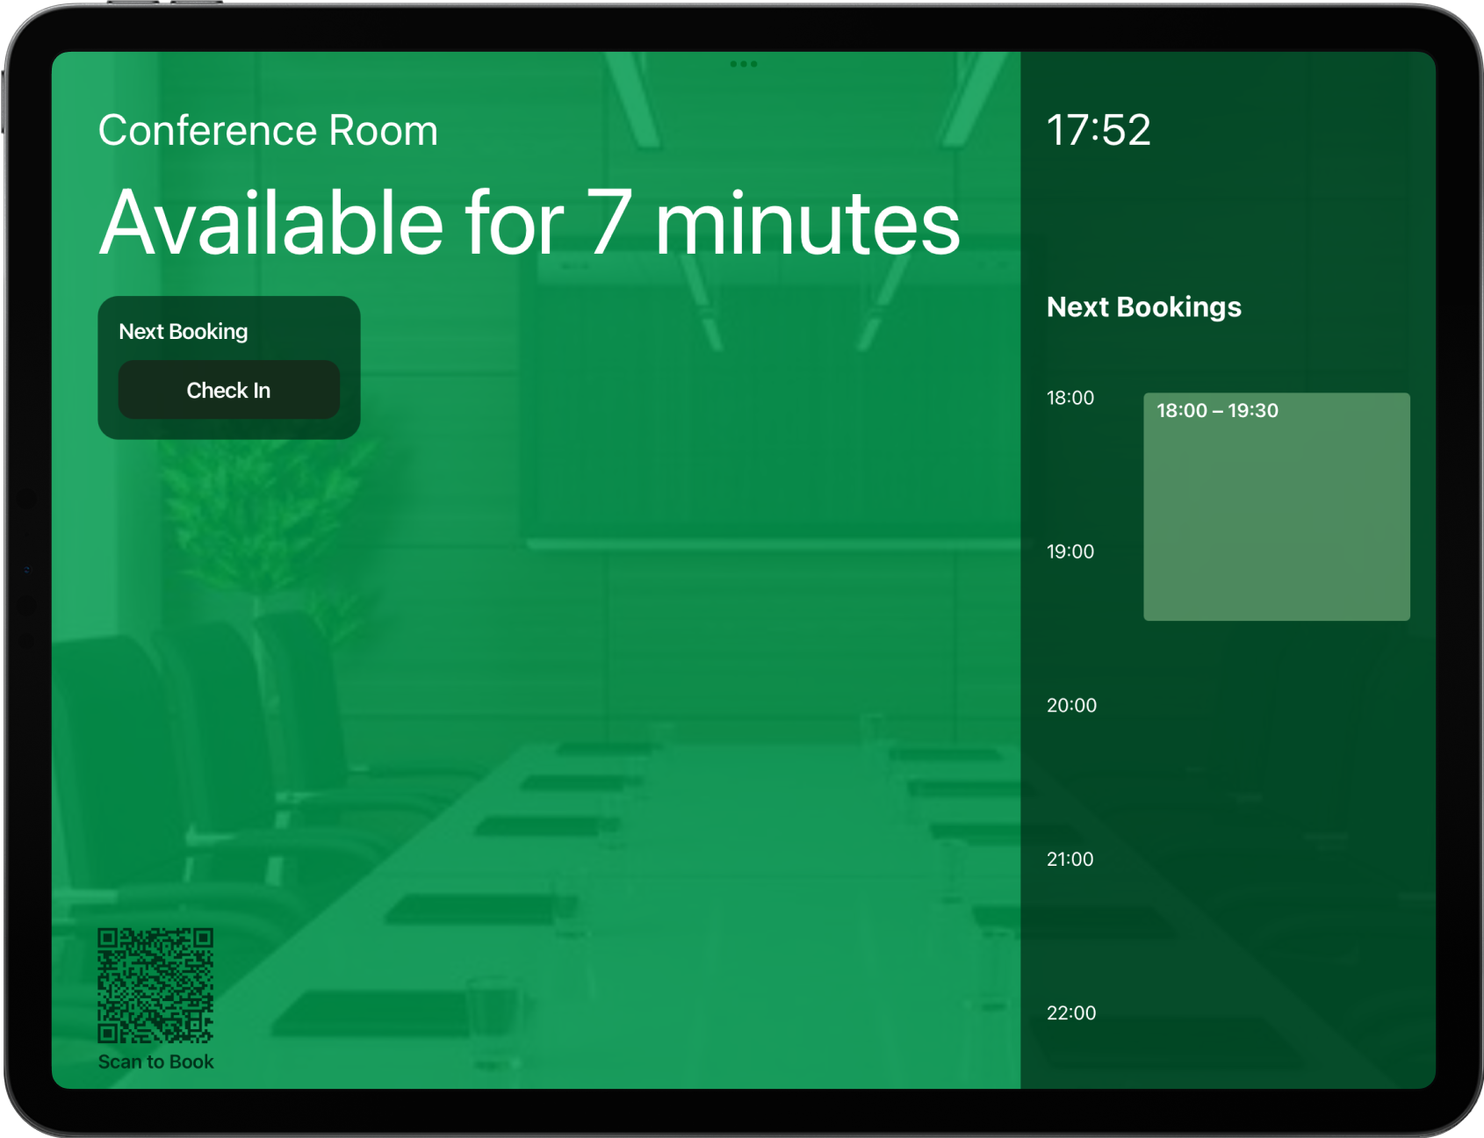Viewport: 1484px width, 1138px height.
Task: Click the Next Booking label text
Action: click(x=184, y=331)
